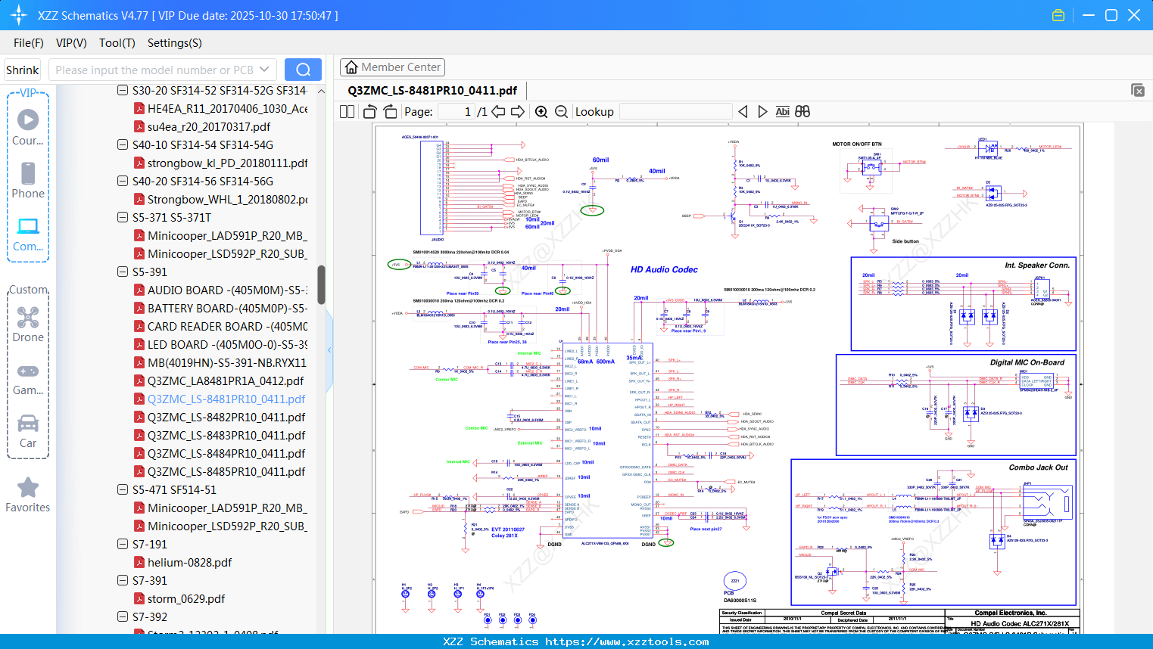Open the model number dropdown
Screen dimensions: 1153x649
[264, 70]
